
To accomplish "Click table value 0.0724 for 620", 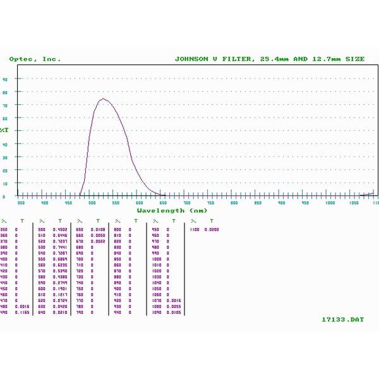I will coord(60,301).
